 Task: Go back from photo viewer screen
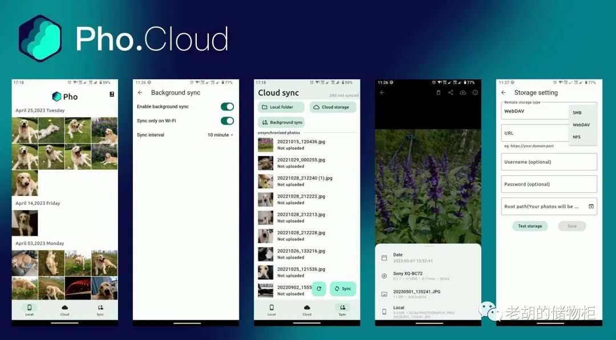[382, 93]
